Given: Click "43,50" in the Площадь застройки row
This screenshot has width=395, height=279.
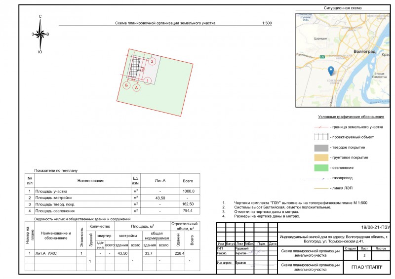Looking at the screenshot, I should (x=160, y=198).
